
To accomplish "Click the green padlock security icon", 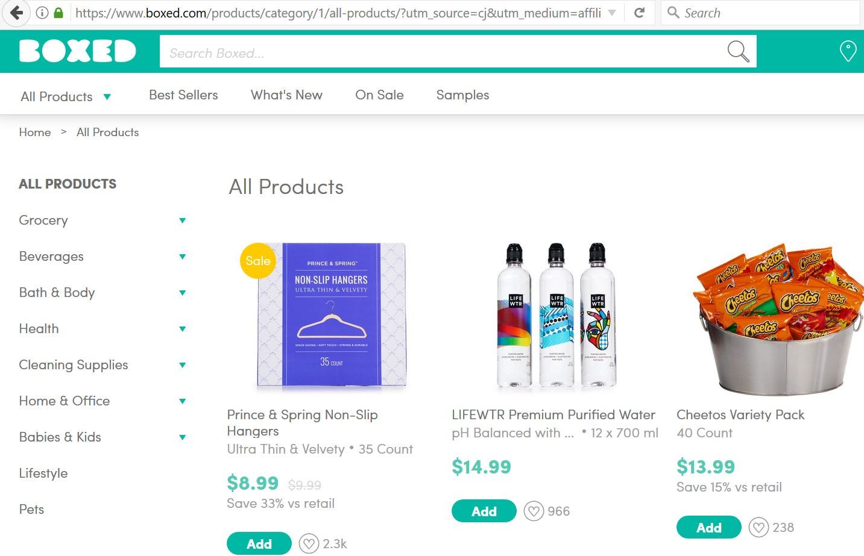I will (x=58, y=13).
